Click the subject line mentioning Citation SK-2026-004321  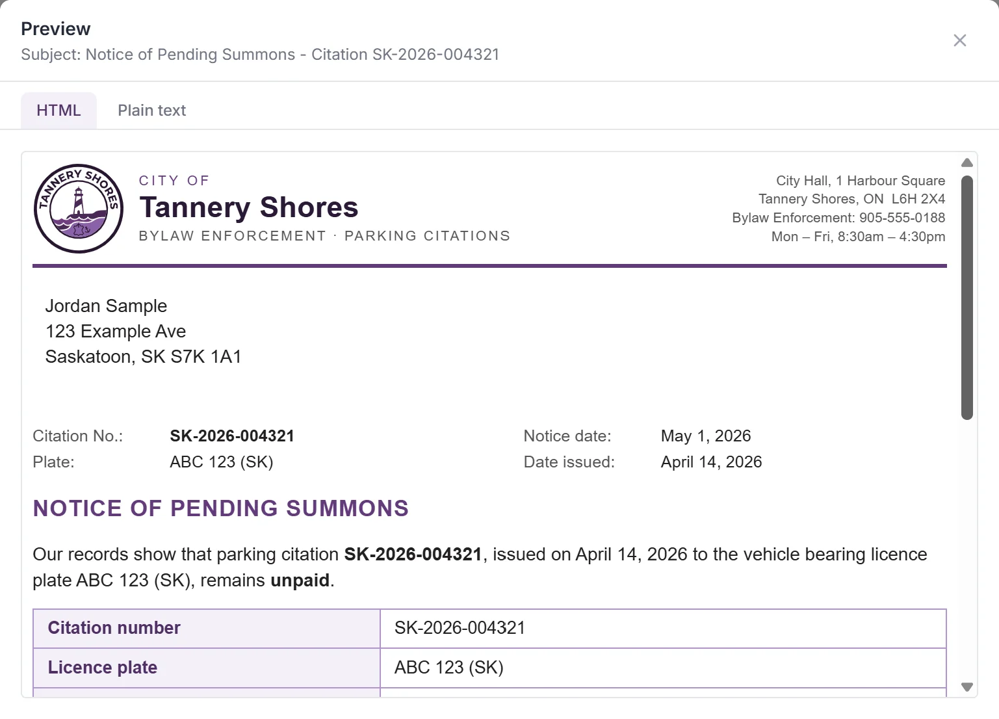coord(260,55)
